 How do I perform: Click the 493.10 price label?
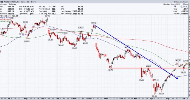tap(85, 43)
